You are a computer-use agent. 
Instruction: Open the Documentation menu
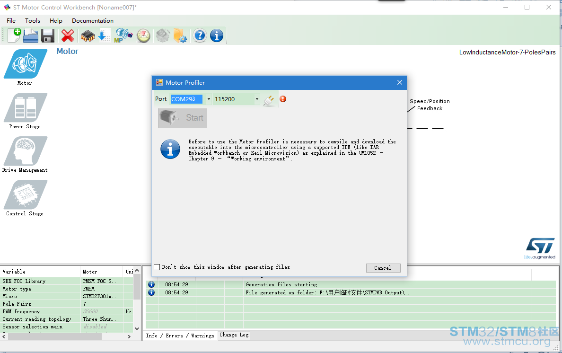[93, 21]
